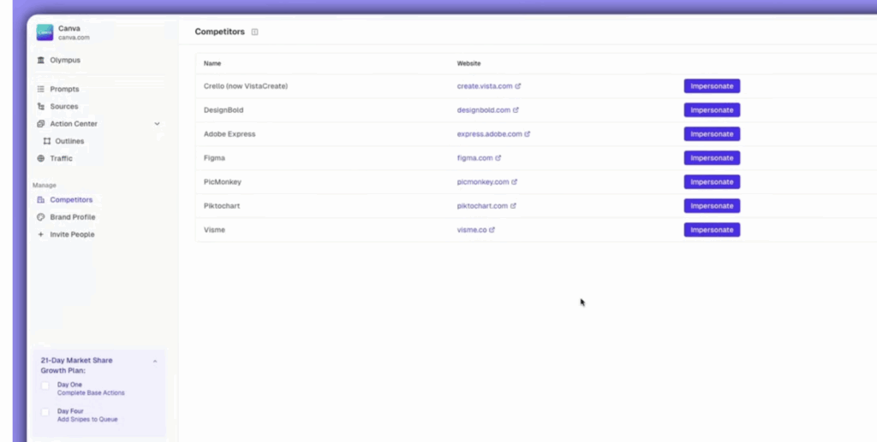The width and height of the screenshot is (877, 442).
Task: Click the Canva brand logo icon
Action: (x=45, y=32)
